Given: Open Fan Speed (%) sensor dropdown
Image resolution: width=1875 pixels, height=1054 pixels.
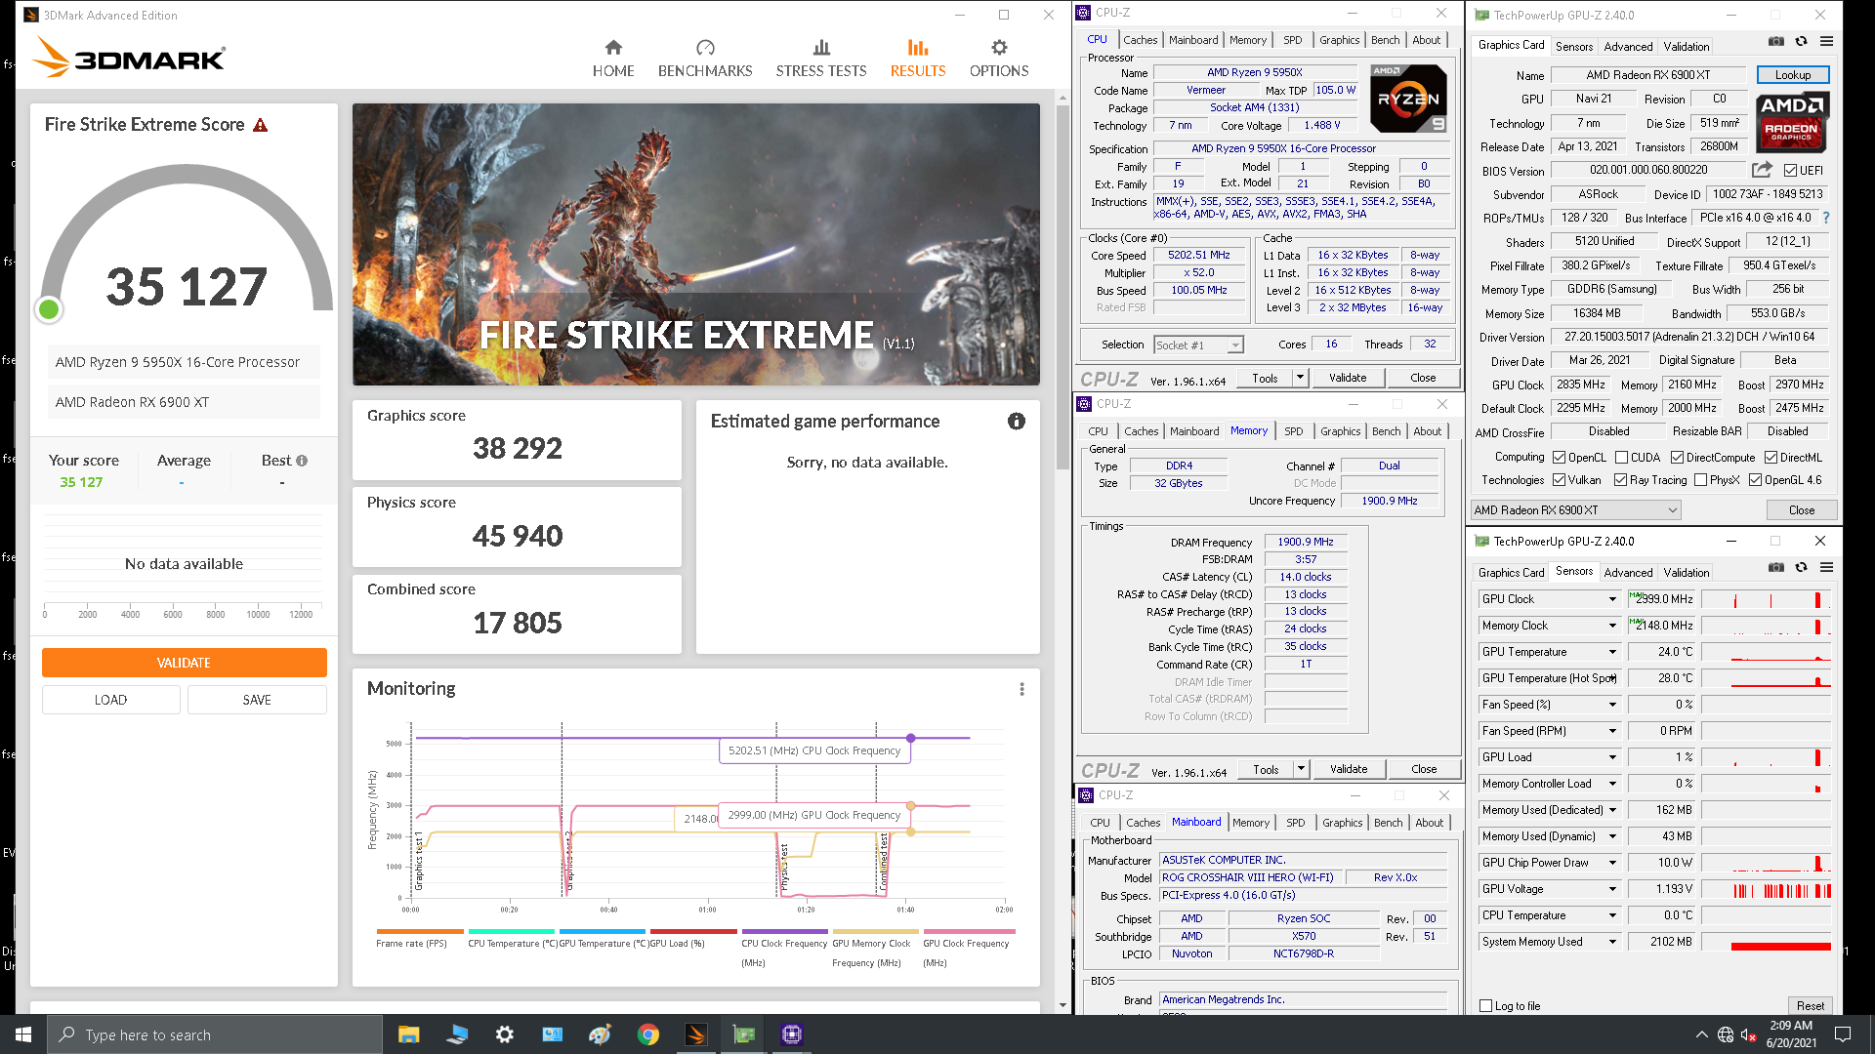Looking at the screenshot, I should (1612, 705).
